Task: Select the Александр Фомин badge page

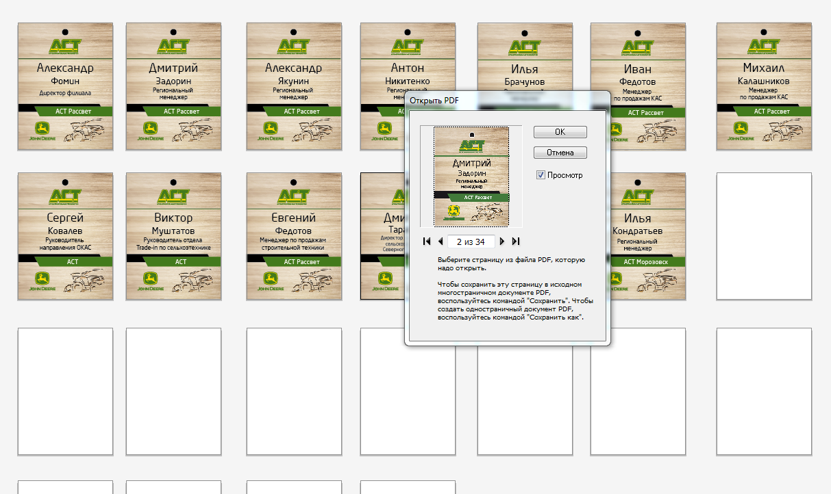Action: 65,86
